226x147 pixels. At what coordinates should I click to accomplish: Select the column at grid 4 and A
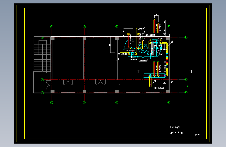tap(168, 91)
